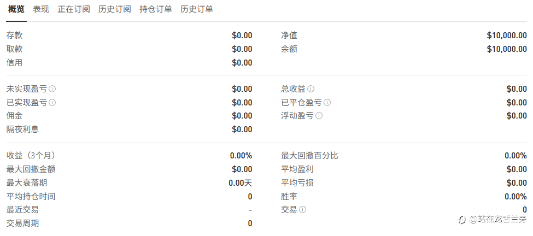
Task: Click the info icon next to 已平仓盈亏
Action: [327, 103]
